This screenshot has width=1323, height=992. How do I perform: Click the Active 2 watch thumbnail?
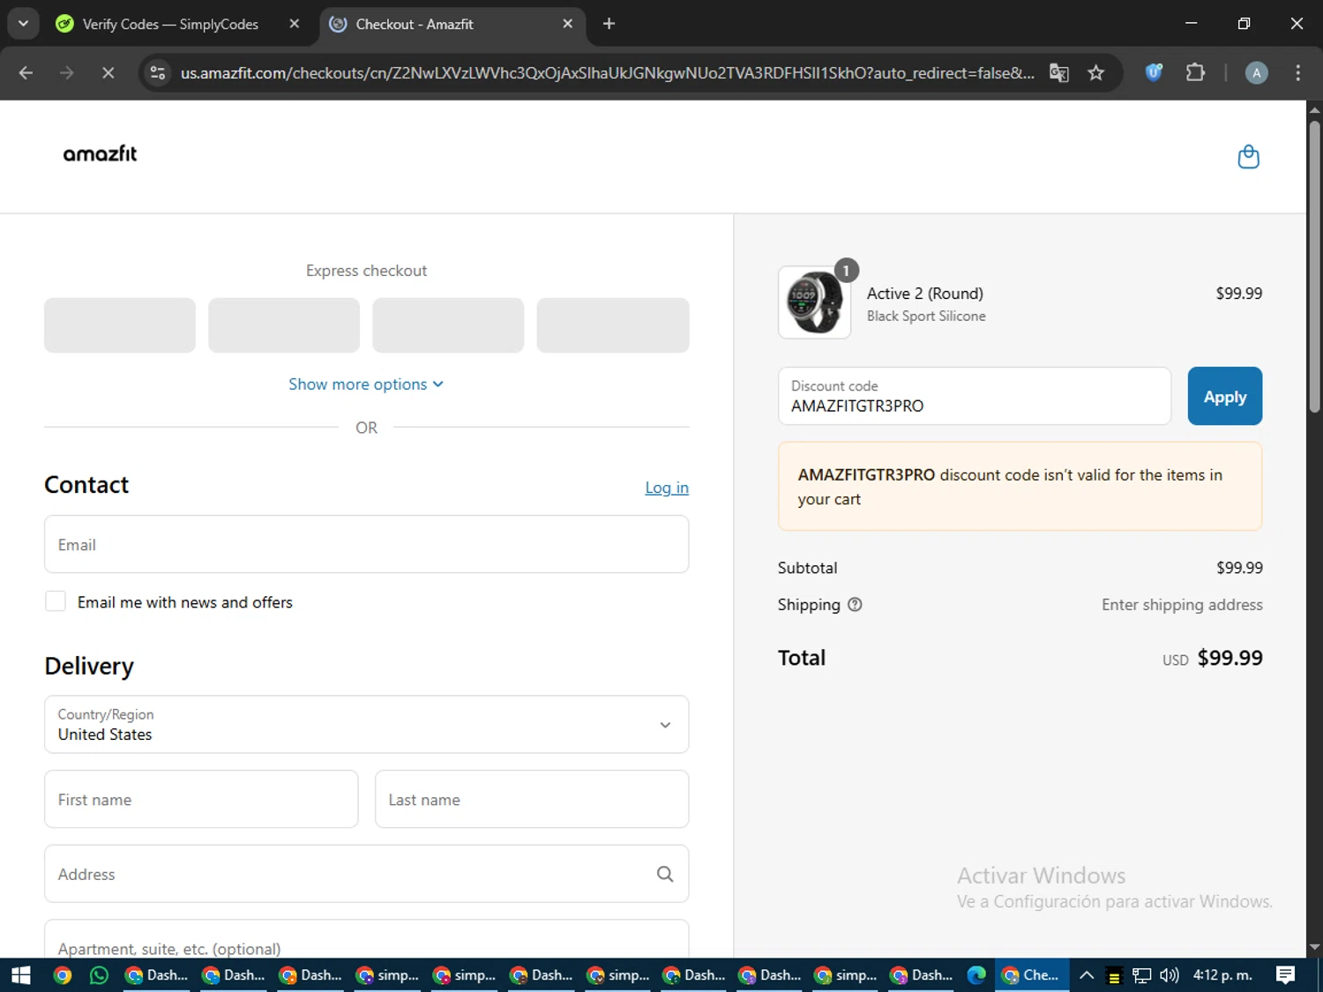[x=815, y=302]
